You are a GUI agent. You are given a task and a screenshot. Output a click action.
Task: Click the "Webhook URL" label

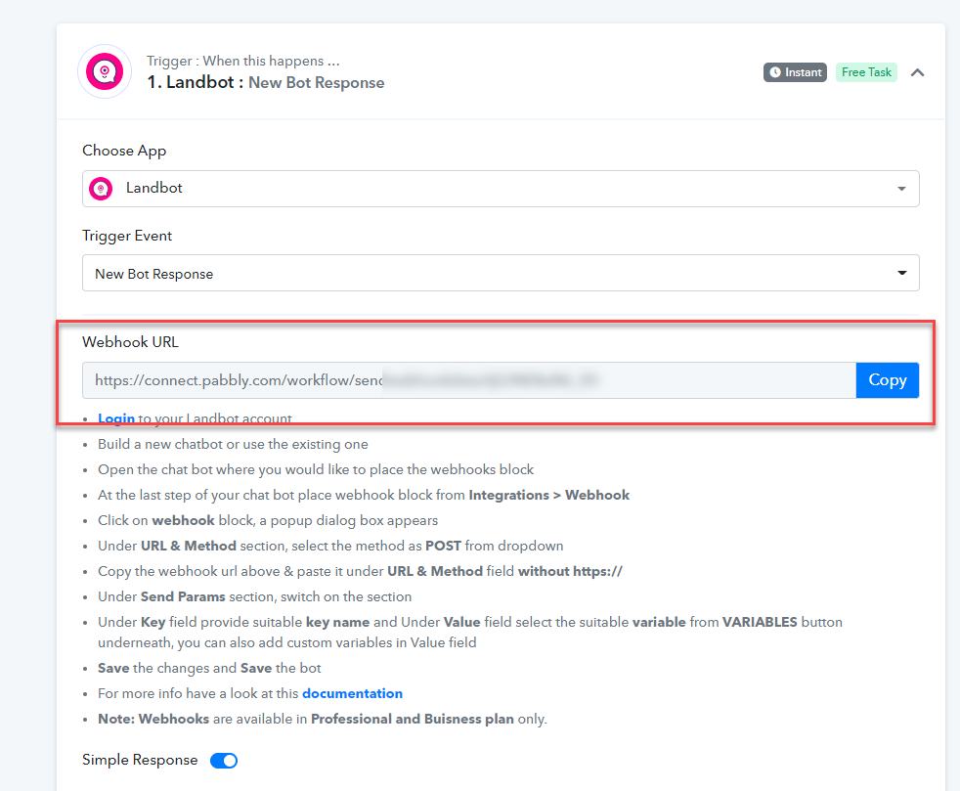tap(130, 342)
